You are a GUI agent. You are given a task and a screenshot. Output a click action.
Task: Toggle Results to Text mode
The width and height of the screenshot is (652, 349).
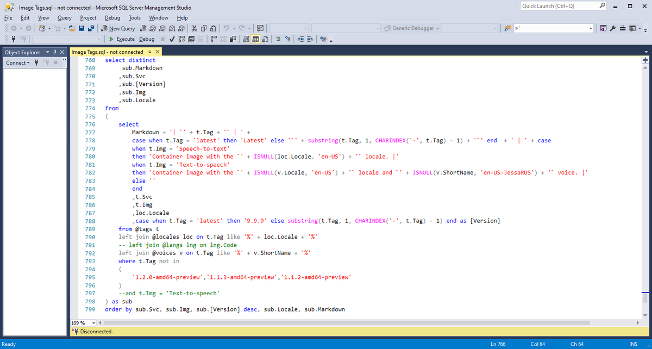click(x=246, y=39)
